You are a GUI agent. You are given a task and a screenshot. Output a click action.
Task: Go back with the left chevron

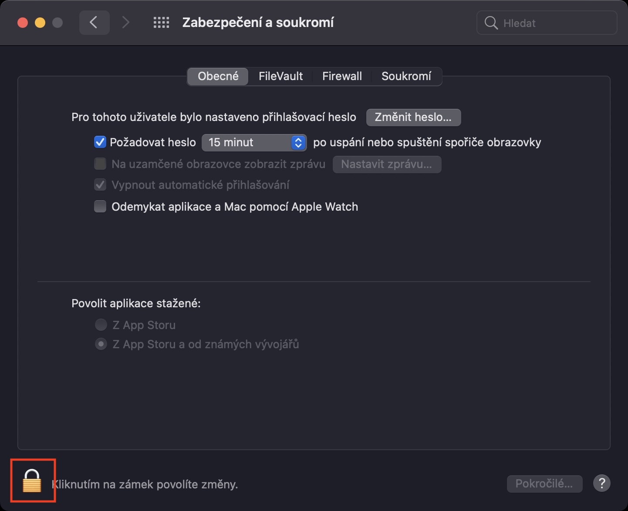coord(94,23)
